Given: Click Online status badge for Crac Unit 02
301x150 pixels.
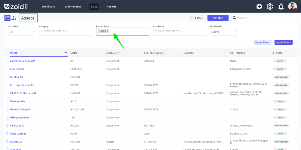Looking at the screenshot, I should pos(280,69).
